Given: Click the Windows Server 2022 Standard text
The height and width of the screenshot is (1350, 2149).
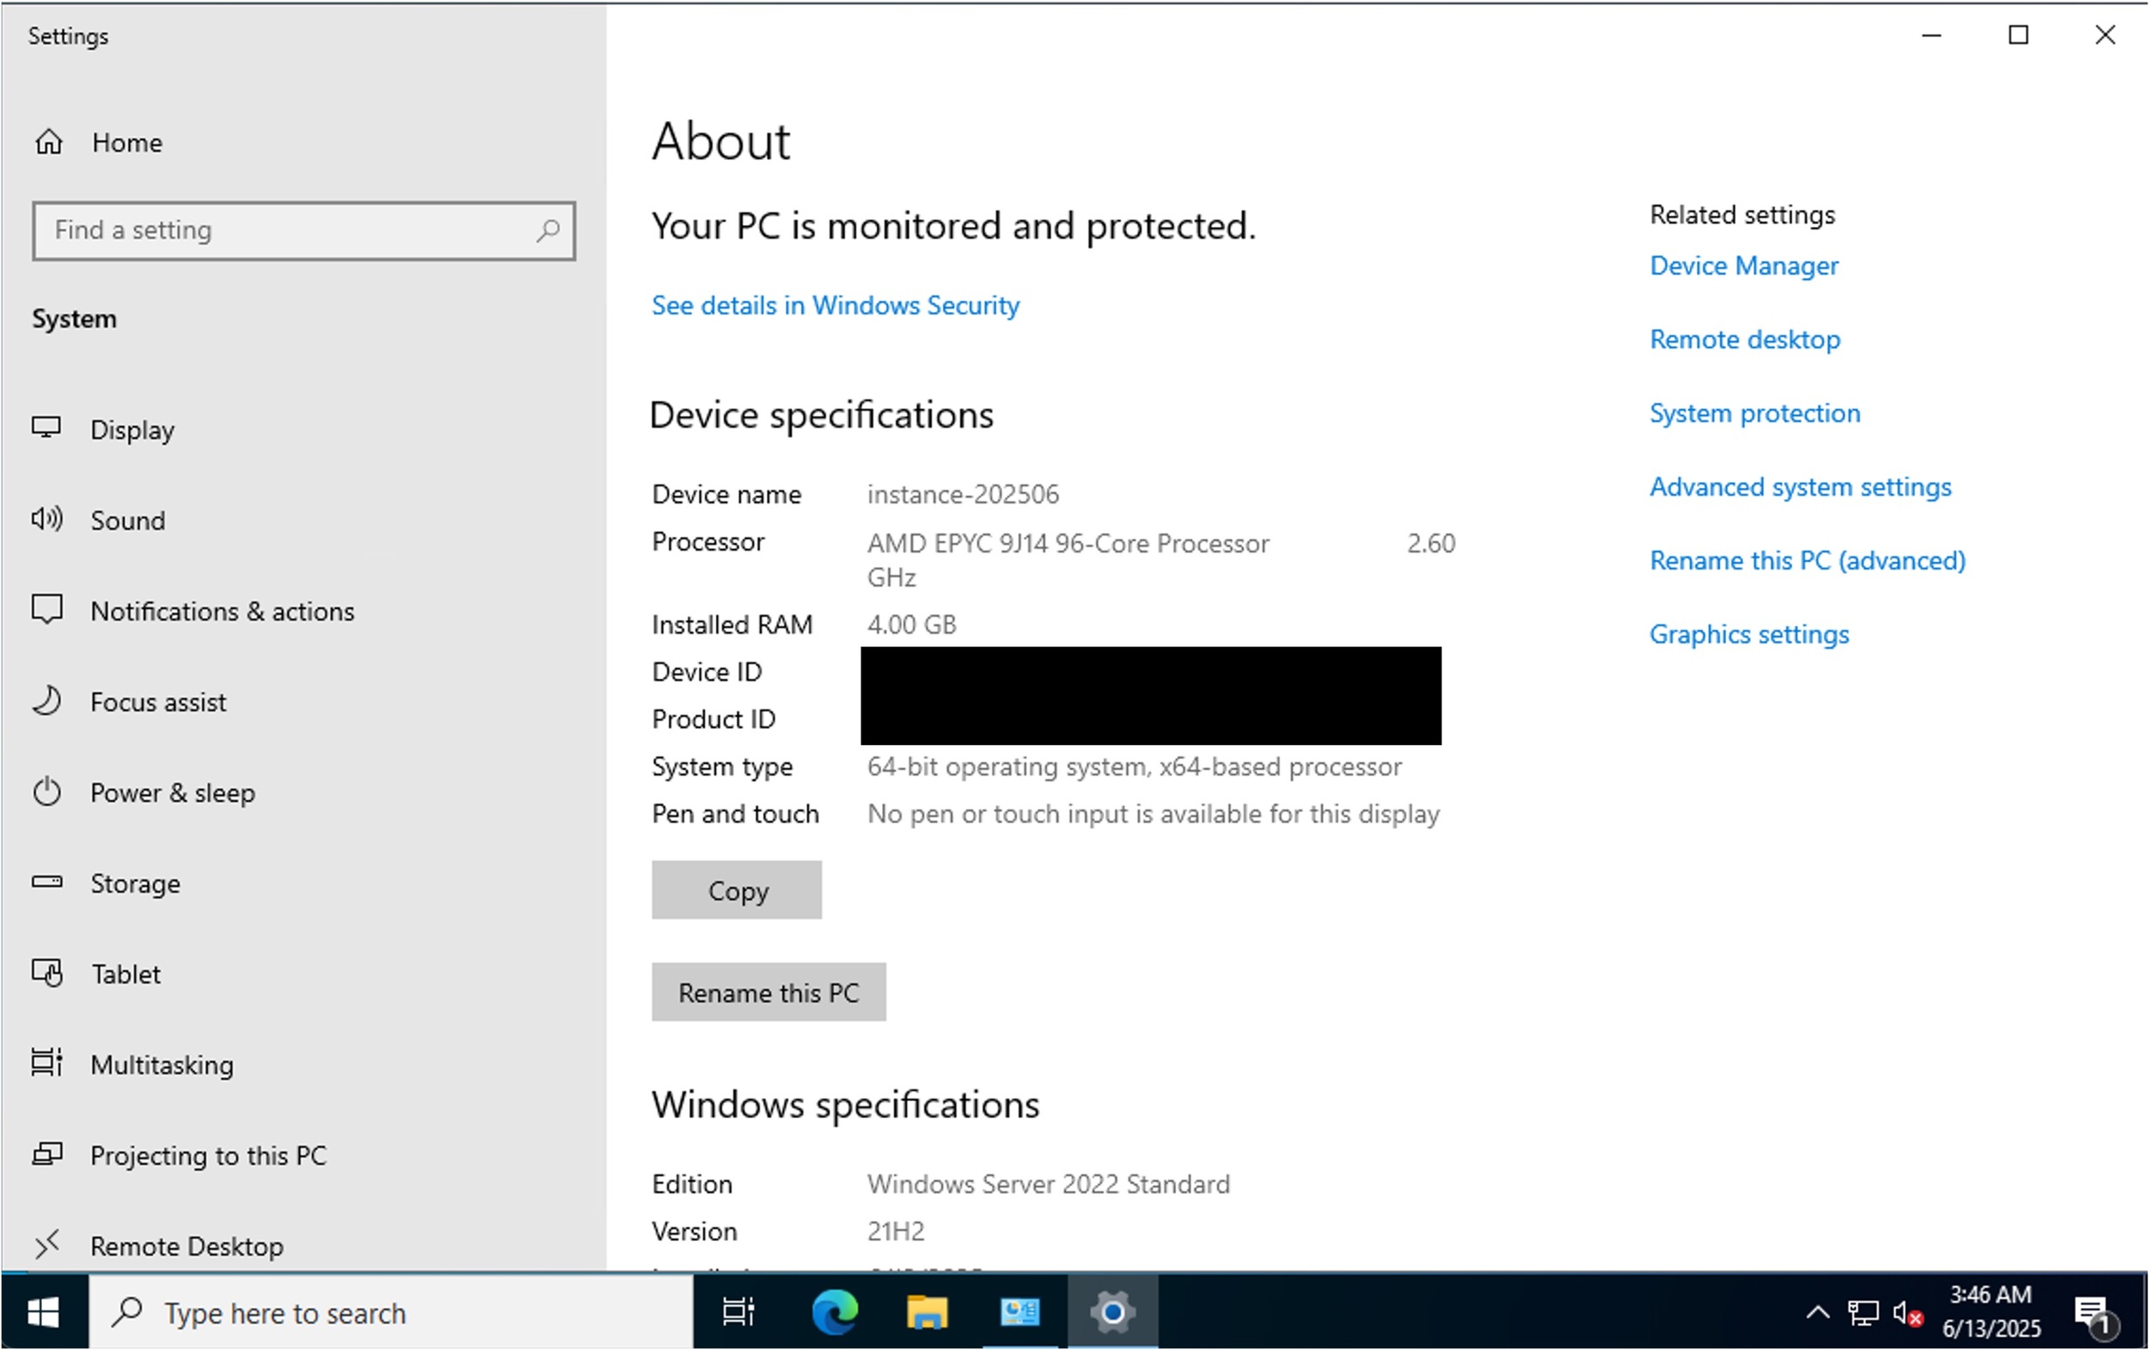Looking at the screenshot, I should tap(1049, 1184).
